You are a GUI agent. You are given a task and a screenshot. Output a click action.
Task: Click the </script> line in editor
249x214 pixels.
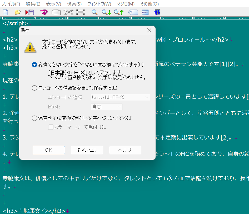point(16,23)
